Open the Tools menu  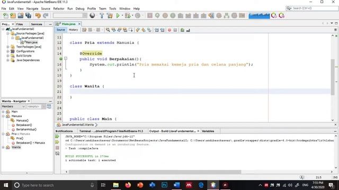coord(112,8)
